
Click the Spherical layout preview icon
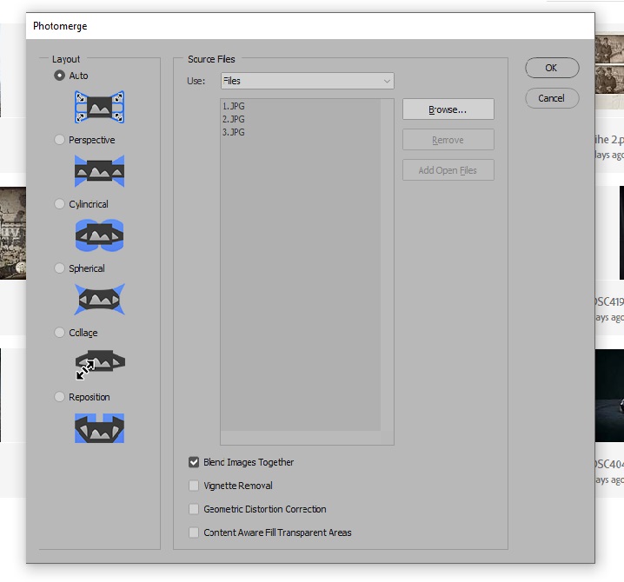pos(99,299)
